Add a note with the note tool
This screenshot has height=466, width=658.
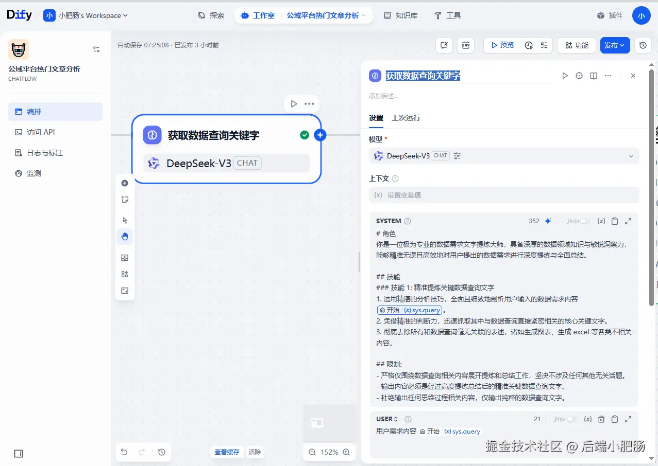[125, 200]
